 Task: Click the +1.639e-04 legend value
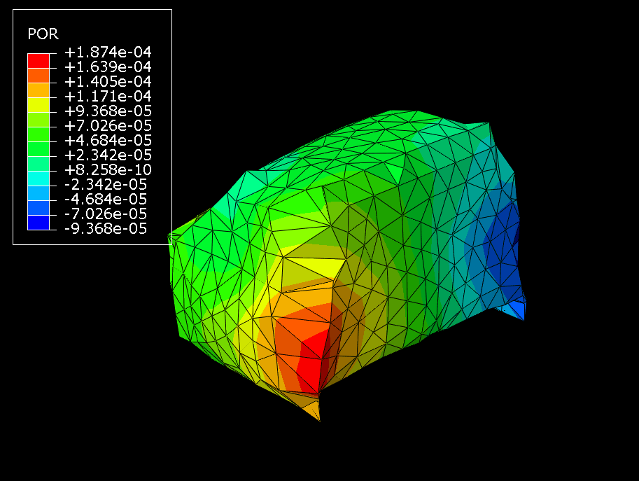click(x=107, y=67)
